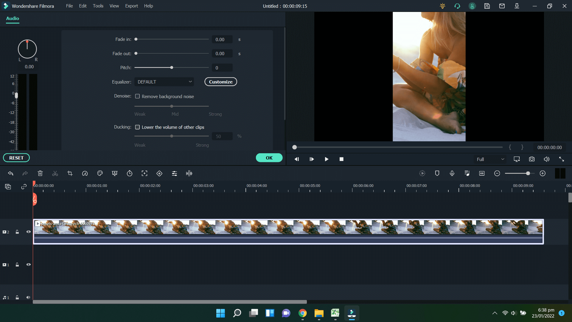Toggle the auto-ripple link icon
The image size is (572, 322).
click(24, 187)
